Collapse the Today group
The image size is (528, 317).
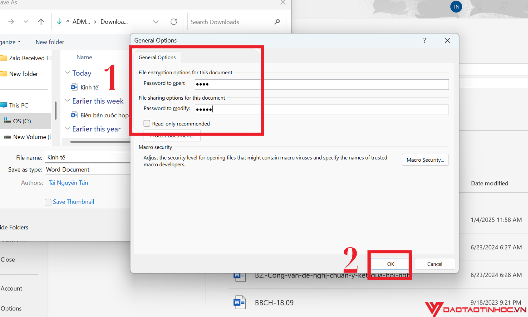68,73
